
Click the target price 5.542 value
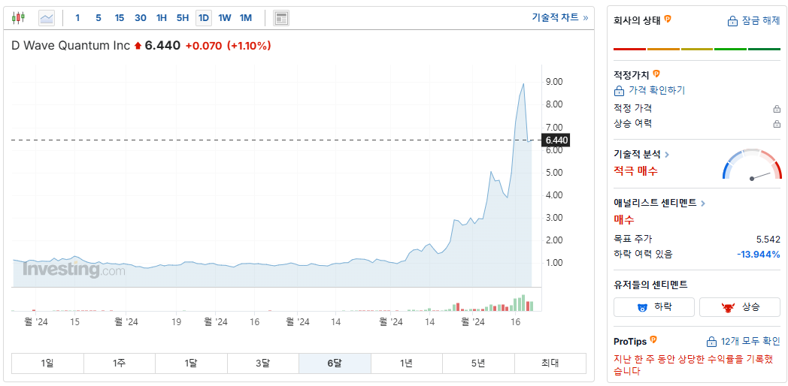click(768, 239)
